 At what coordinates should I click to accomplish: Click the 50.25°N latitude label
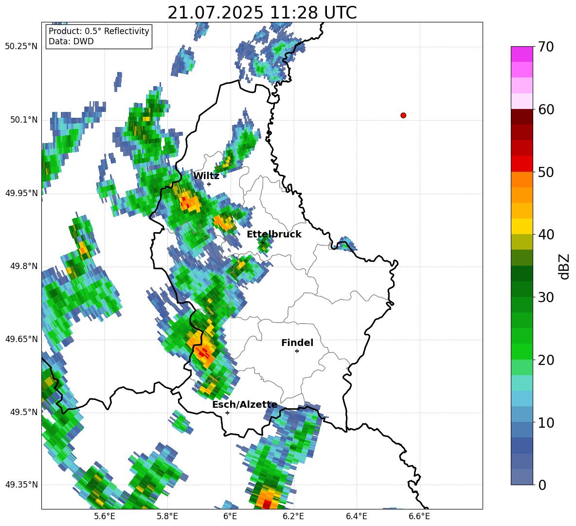(21, 47)
